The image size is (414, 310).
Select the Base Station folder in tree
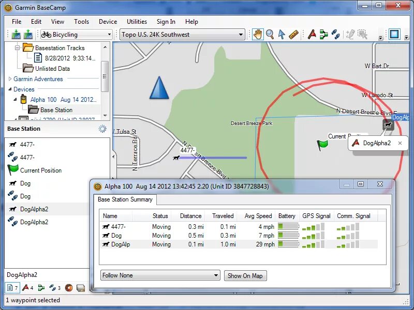(56, 110)
